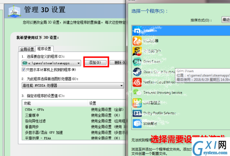
Task: Toggle 只显示本计算机上找到的程序 checkbox
Action: click(x=23, y=69)
